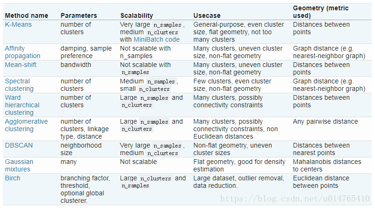Screen dimensions: 375x208
Task: Click the Any pairwise distance cell
Action: click(x=325, y=121)
